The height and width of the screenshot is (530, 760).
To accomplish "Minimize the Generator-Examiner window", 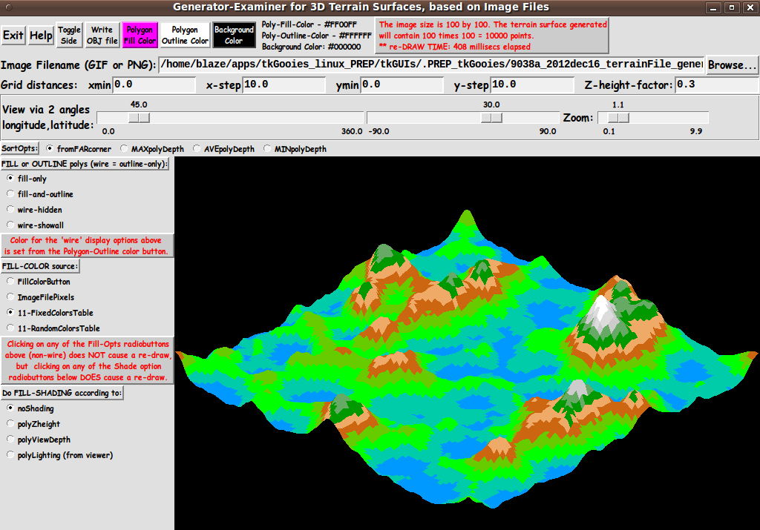I will [713, 7].
